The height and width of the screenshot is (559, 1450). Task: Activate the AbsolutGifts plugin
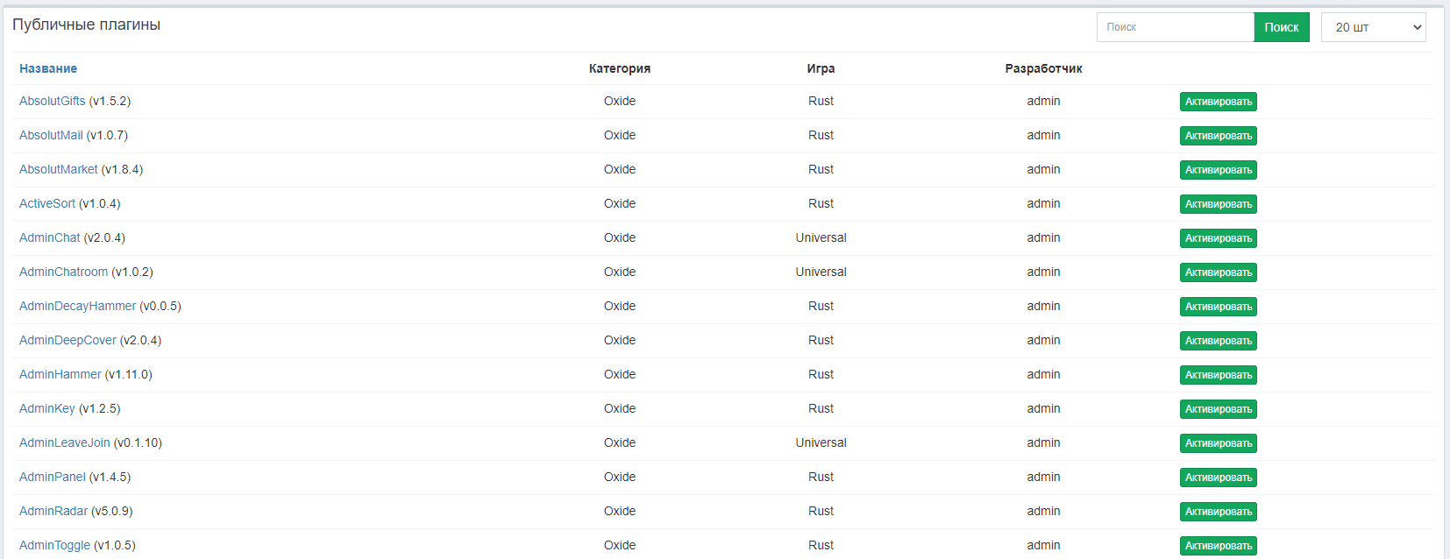pyautogui.click(x=1218, y=102)
